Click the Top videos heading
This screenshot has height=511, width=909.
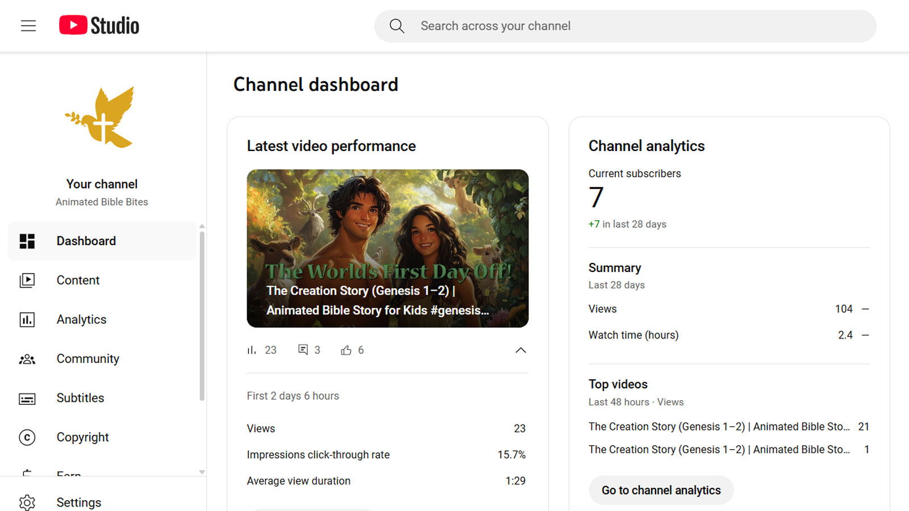(x=618, y=384)
